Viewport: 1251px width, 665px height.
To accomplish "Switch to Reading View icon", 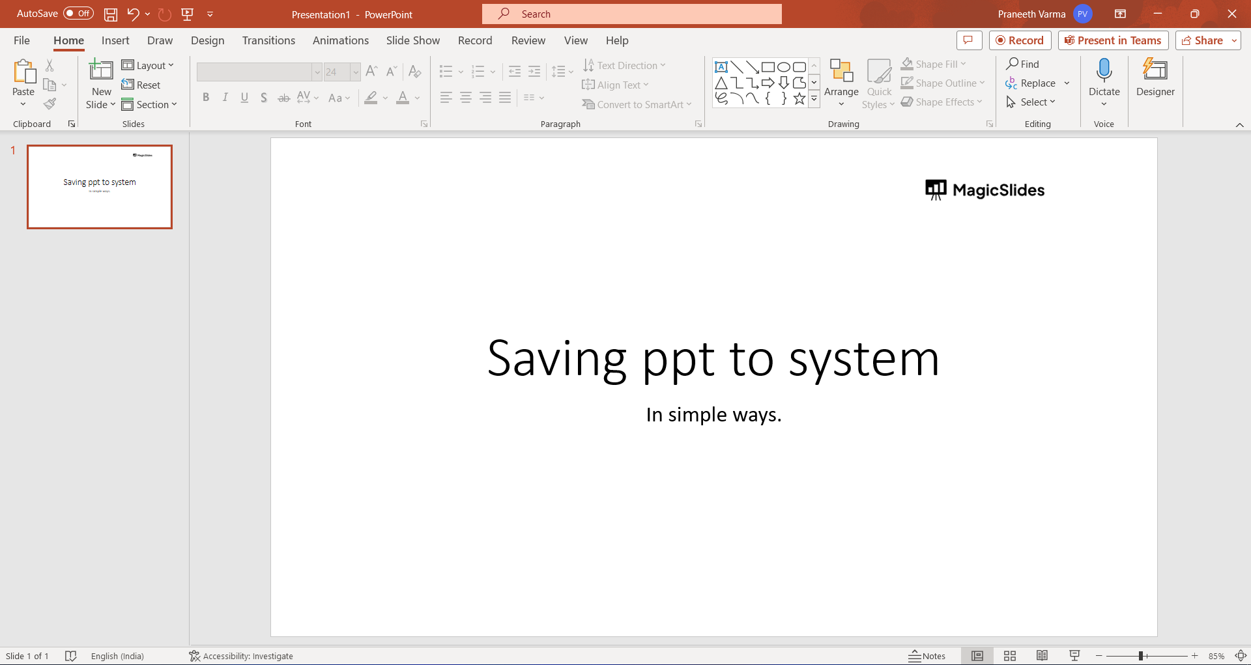I will pos(1042,656).
